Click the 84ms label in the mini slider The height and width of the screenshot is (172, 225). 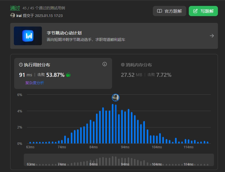[x=93, y=164]
